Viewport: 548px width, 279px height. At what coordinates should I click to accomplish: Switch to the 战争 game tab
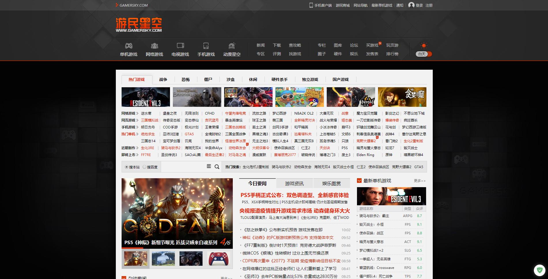(x=163, y=79)
